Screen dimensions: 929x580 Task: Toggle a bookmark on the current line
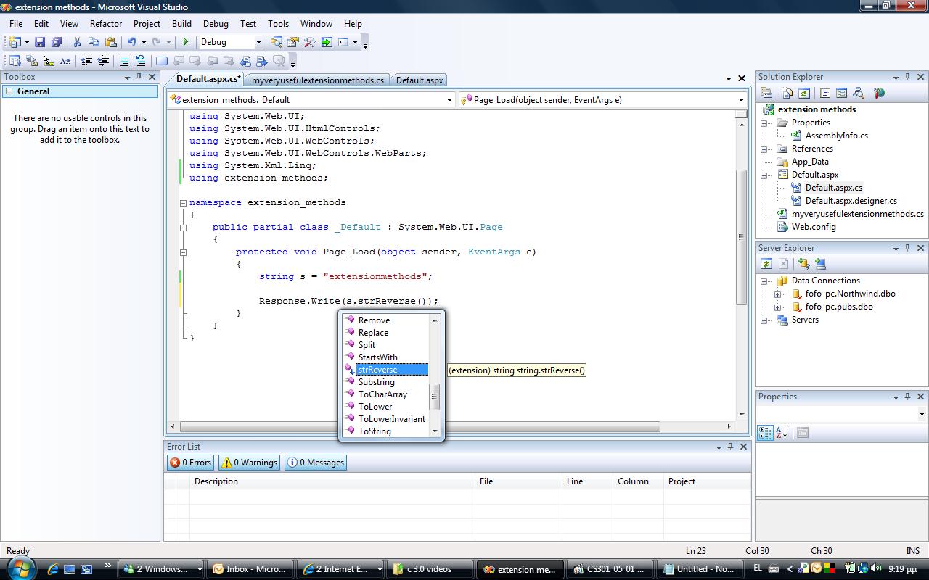pos(161,61)
